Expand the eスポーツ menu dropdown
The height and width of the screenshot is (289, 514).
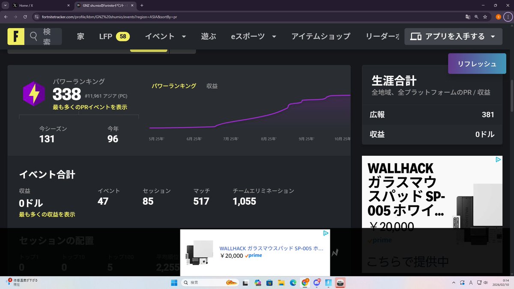274,37
